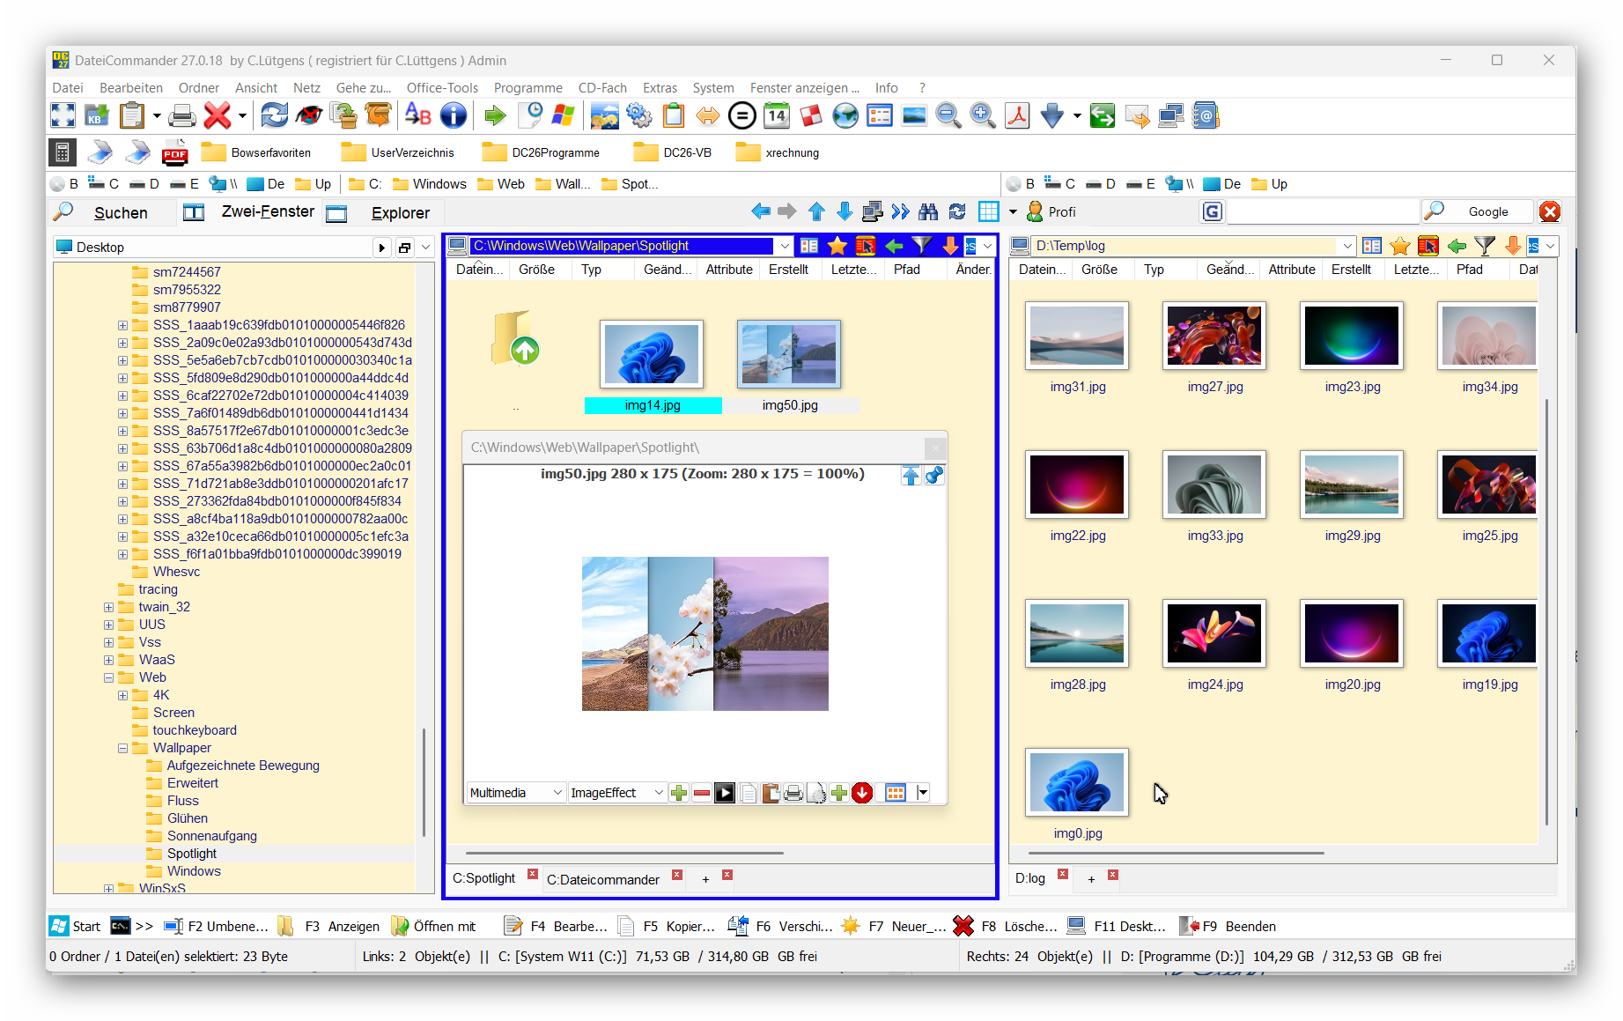This screenshot has width=1623, height=1021.
Task: Toggle the funnel filter in the left panel
Action: point(921,246)
